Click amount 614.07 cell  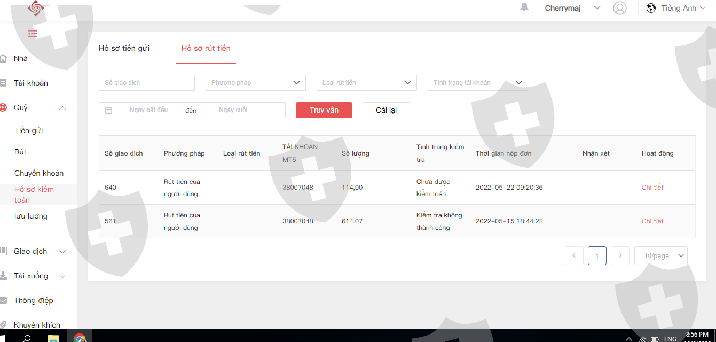pos(352,221)
